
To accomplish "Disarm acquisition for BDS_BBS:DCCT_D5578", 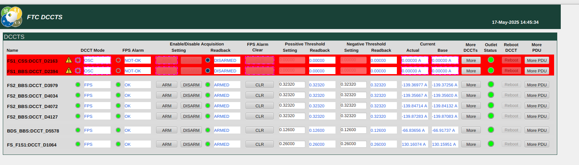I will (x=191, y=130).
